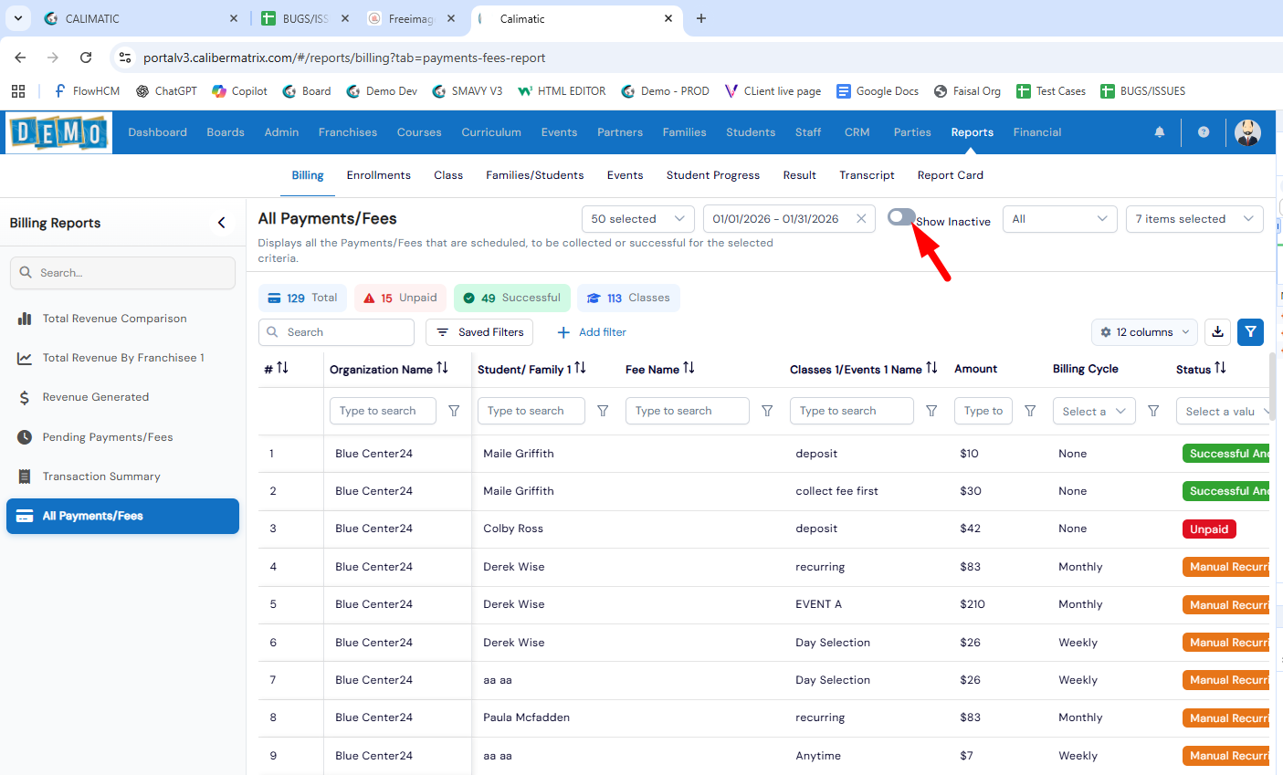Click the blue filter funnel button

point(1250,332)
